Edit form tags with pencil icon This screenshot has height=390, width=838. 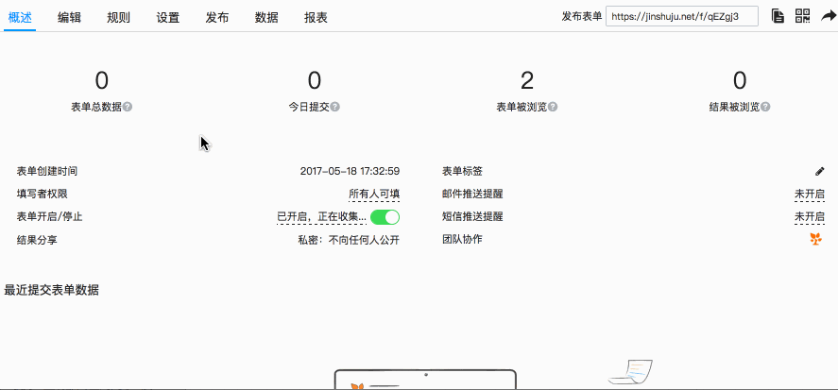coord(819,172)
